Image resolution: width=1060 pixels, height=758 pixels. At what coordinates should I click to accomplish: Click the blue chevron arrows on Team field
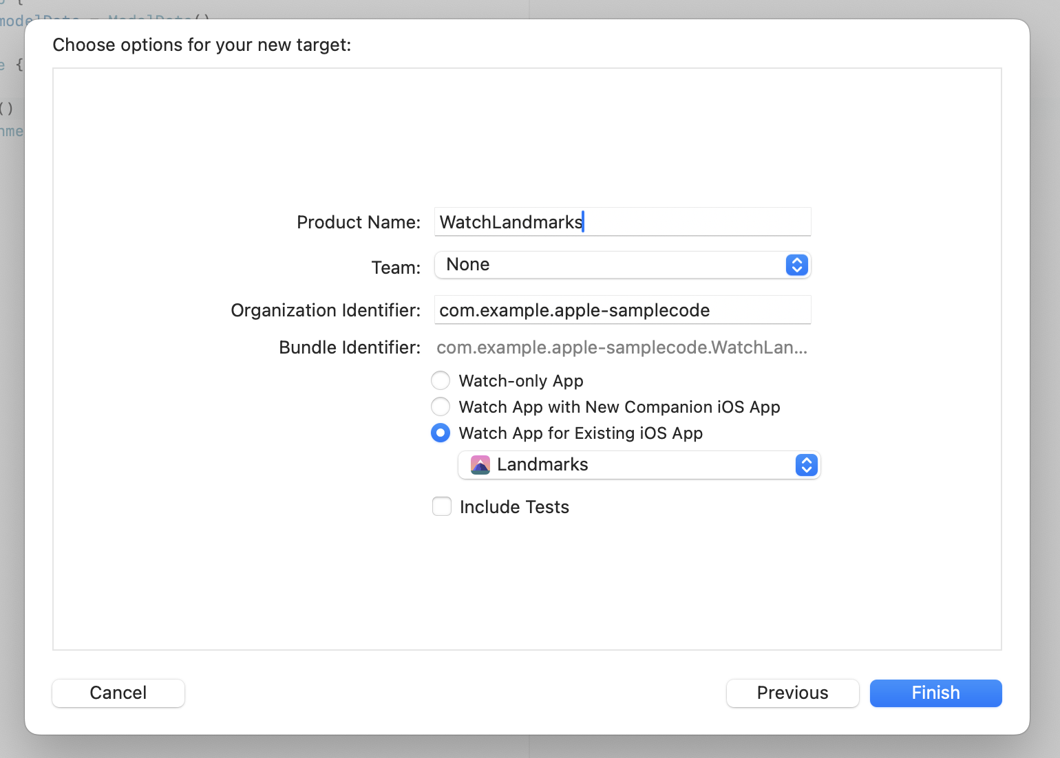click(x=796, y=265)
